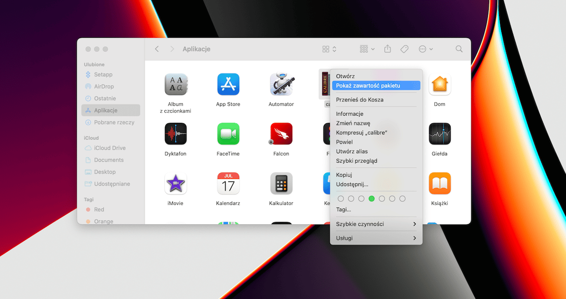Choose Udostępnij… in the context menu

(376, 184)
